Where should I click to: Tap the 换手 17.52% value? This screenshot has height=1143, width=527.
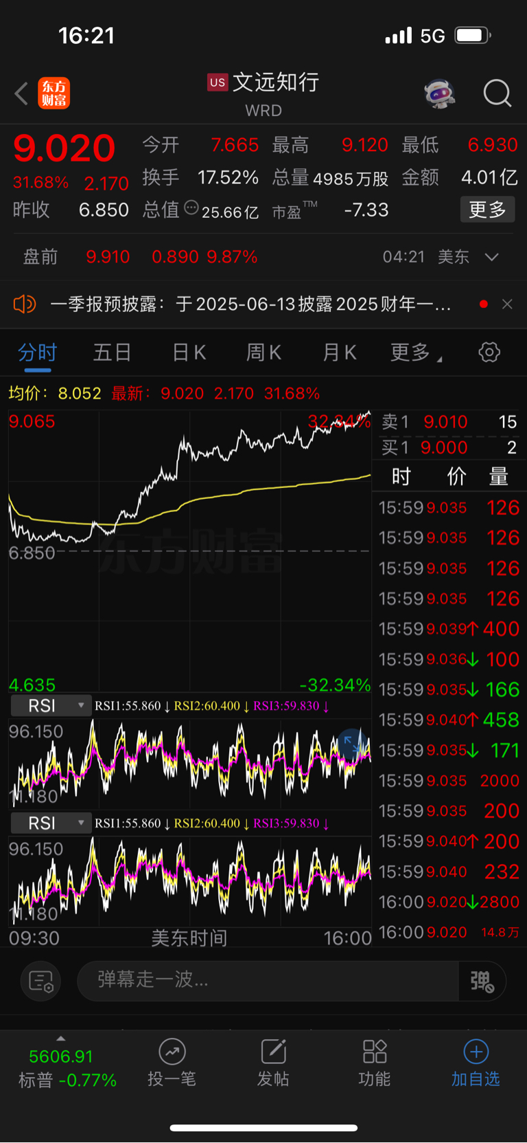click(228, 178)
